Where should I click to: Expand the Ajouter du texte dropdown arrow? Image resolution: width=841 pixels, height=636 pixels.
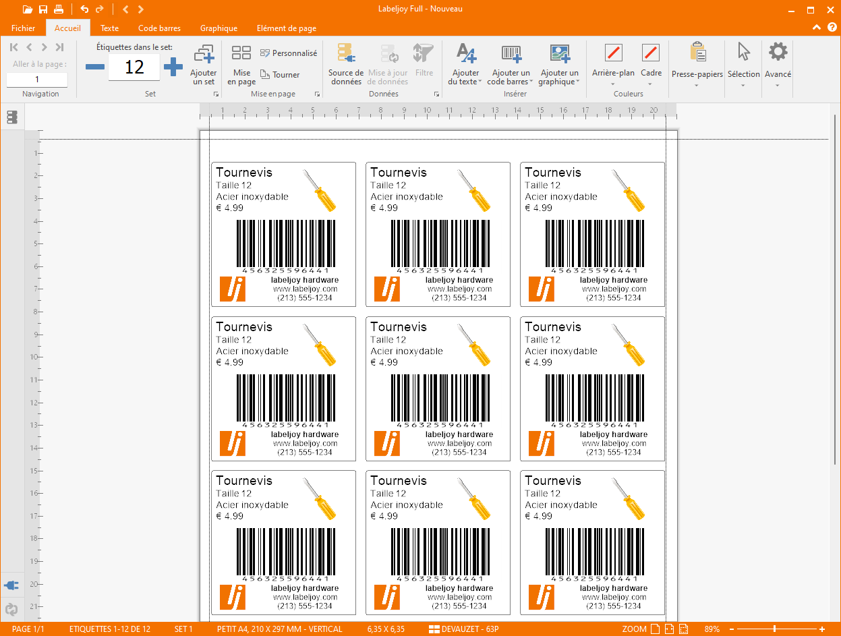click(480, 82)
